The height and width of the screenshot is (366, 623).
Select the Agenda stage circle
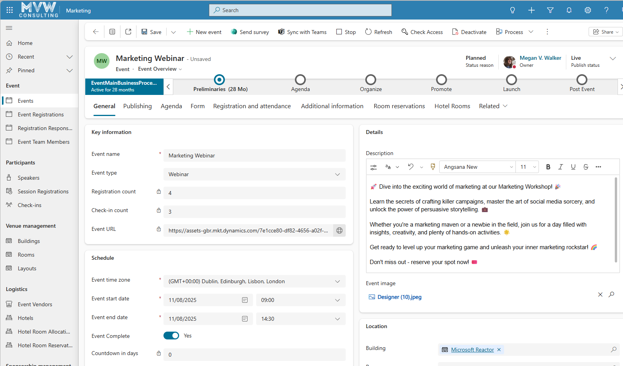pyautogui.click(x=300, y=80)
